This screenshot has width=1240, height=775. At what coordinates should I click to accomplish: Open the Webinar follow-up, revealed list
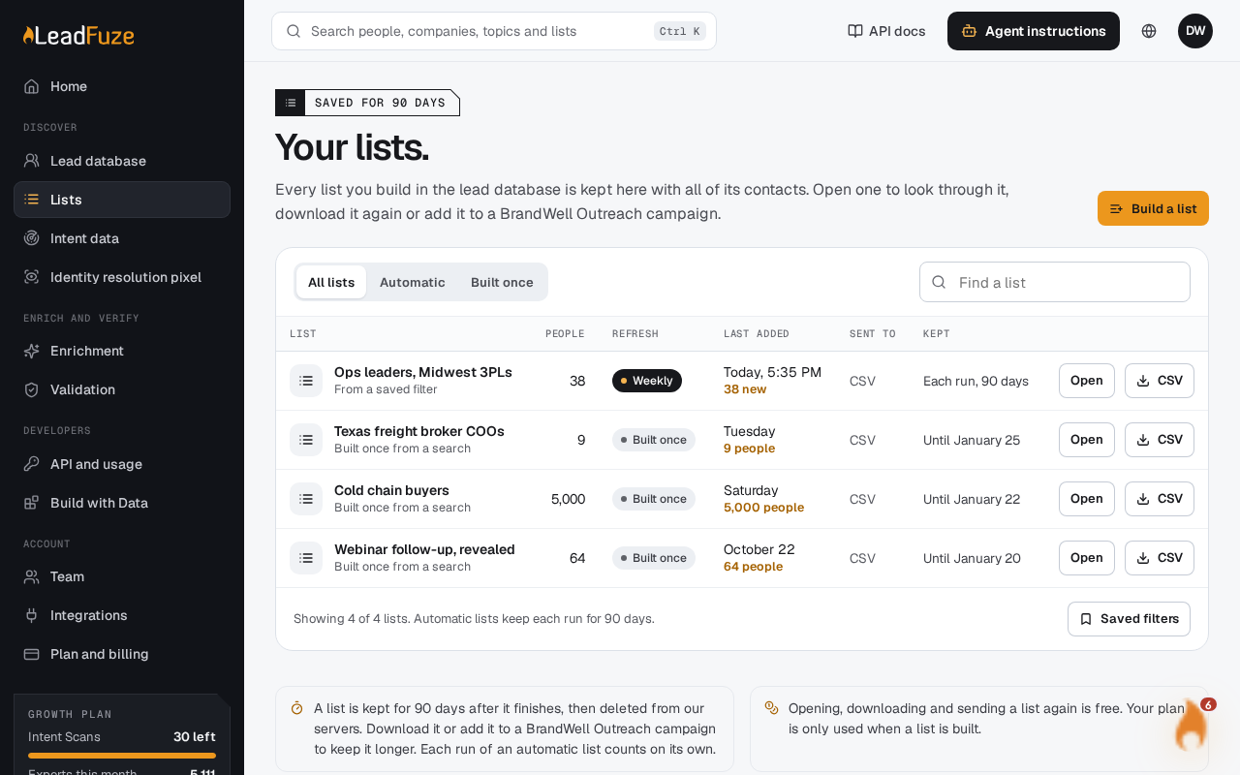1087,558
